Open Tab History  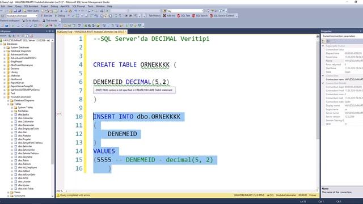155,16
